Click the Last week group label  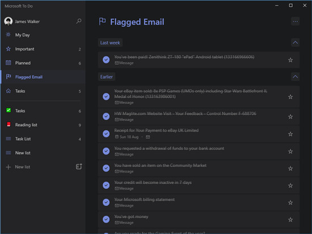point(110,43)
